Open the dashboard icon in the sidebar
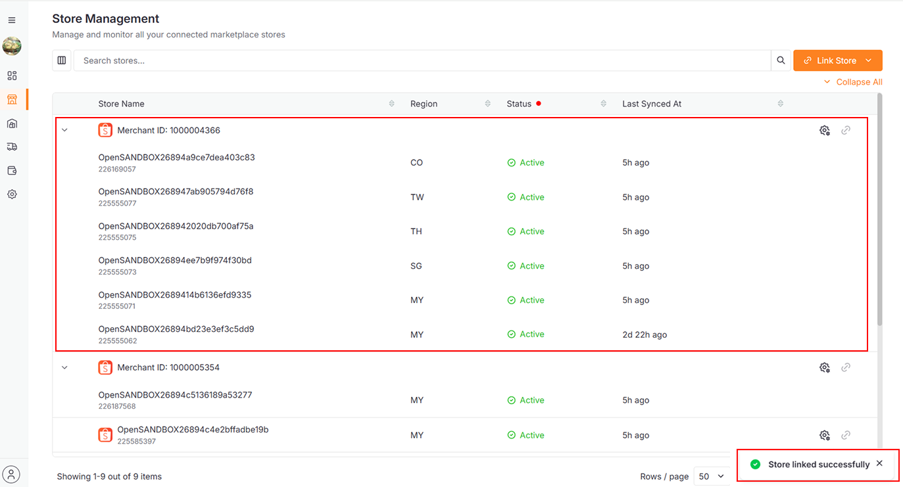This screenshot has width=903, height=487. coord(12,76)
